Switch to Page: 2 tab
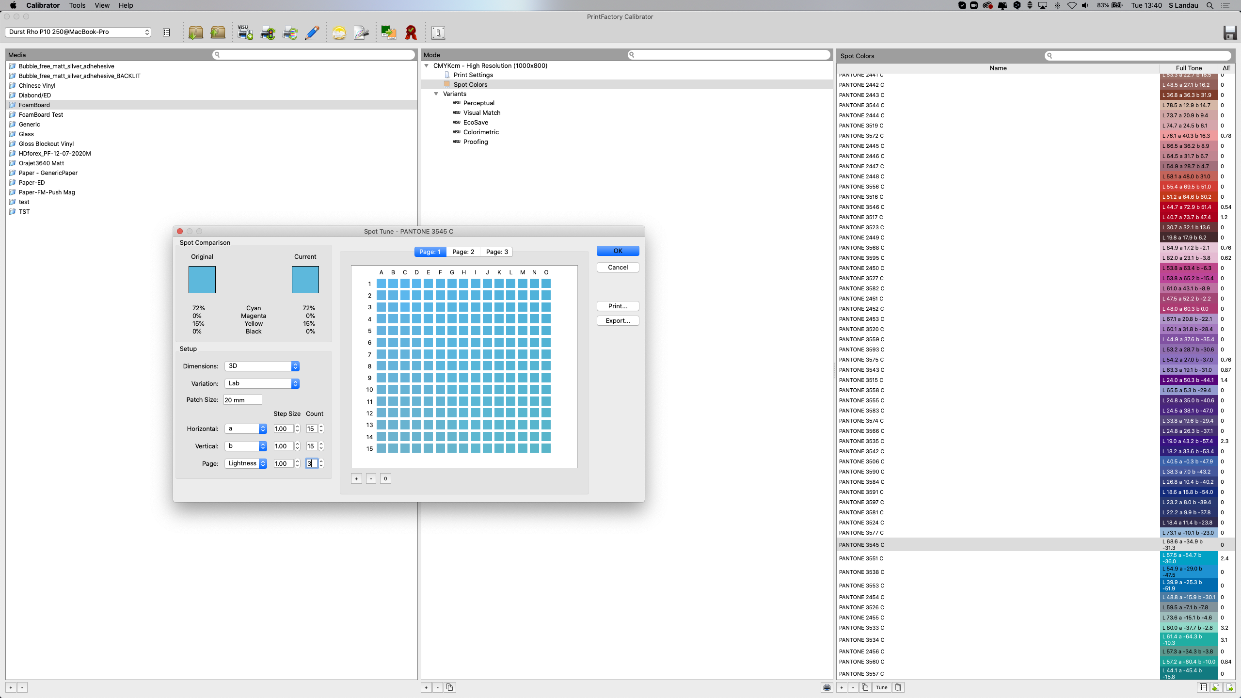1241x698 pixels. (463, 252)
